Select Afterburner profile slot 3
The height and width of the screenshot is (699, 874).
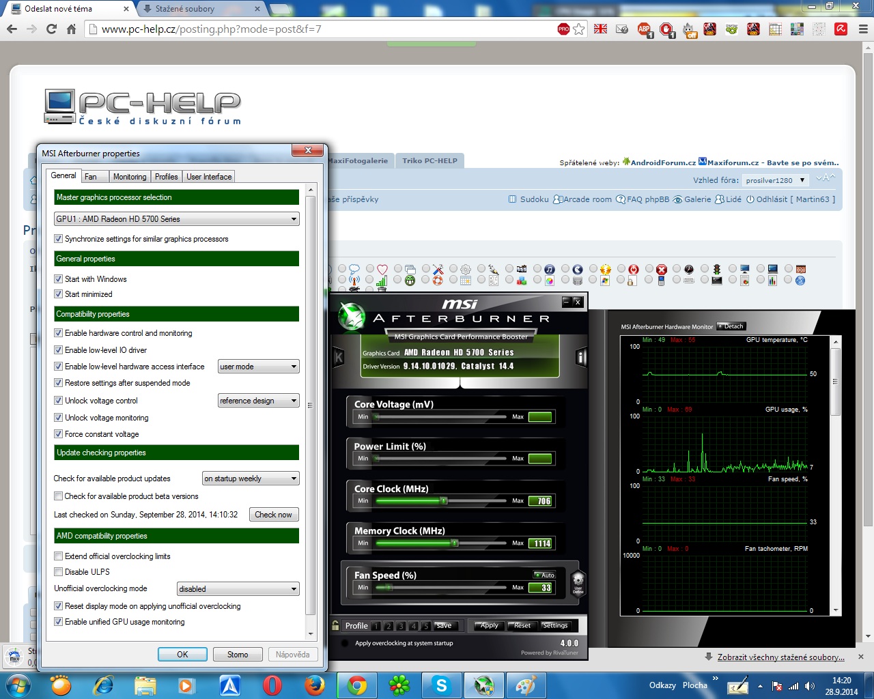point(401,626)
